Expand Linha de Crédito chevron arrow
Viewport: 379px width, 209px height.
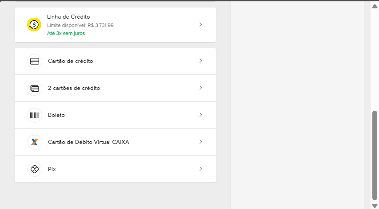[x=201, y=25]
